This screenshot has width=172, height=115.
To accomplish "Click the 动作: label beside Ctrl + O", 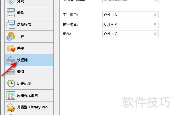I will coord(67,34).
